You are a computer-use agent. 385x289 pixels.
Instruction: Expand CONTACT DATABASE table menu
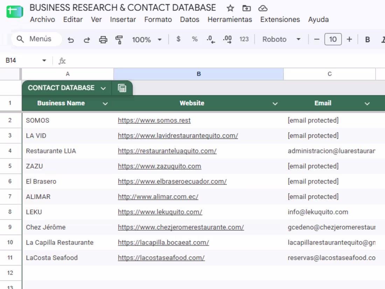[x=103, y=88]
